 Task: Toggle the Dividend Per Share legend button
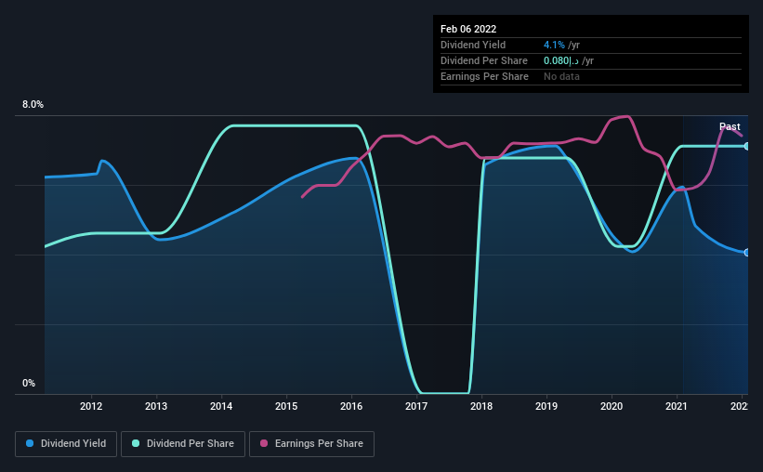point(183,444)
